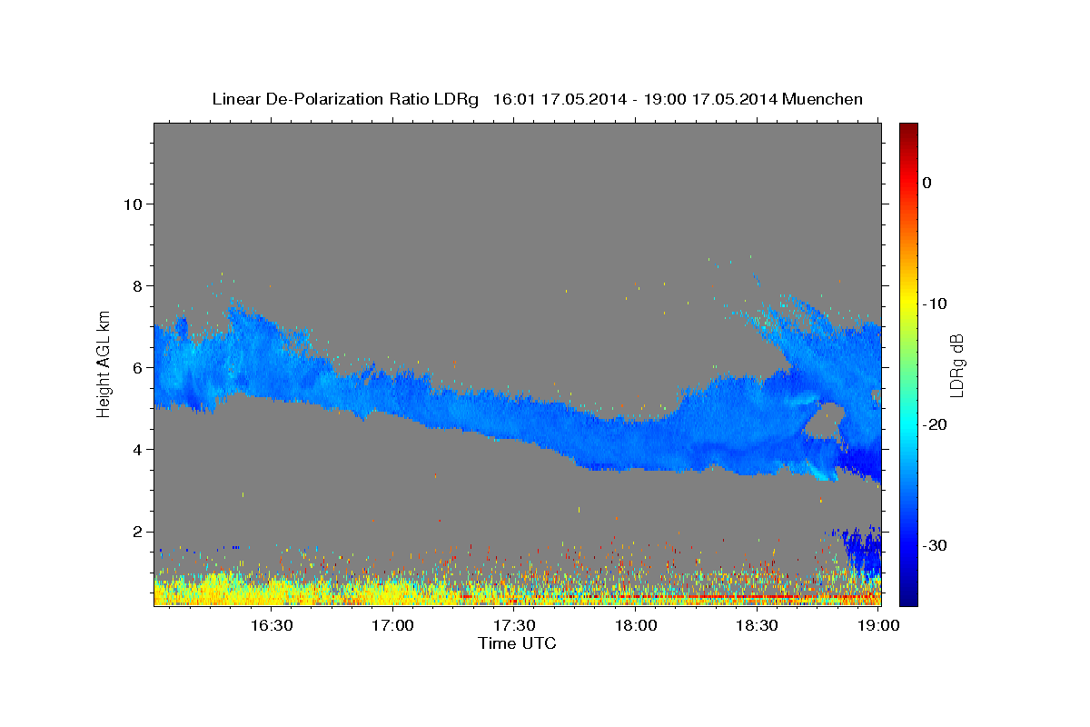
Task: Click the colorbar value -10
Action: (x=935, y=304)
